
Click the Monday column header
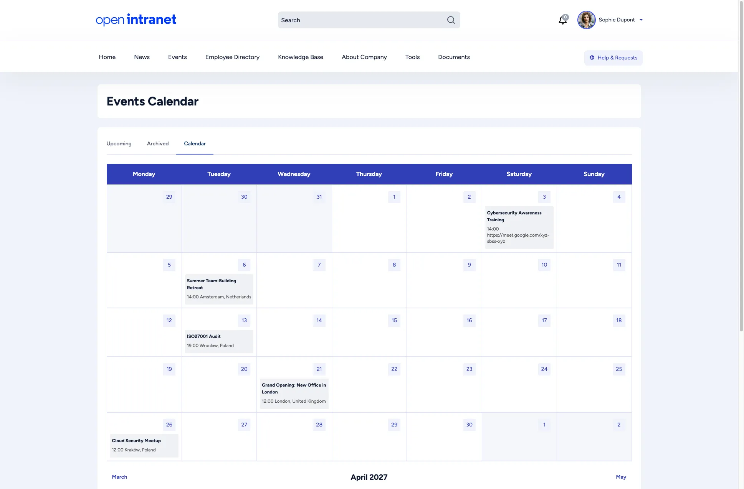[144, 174]
